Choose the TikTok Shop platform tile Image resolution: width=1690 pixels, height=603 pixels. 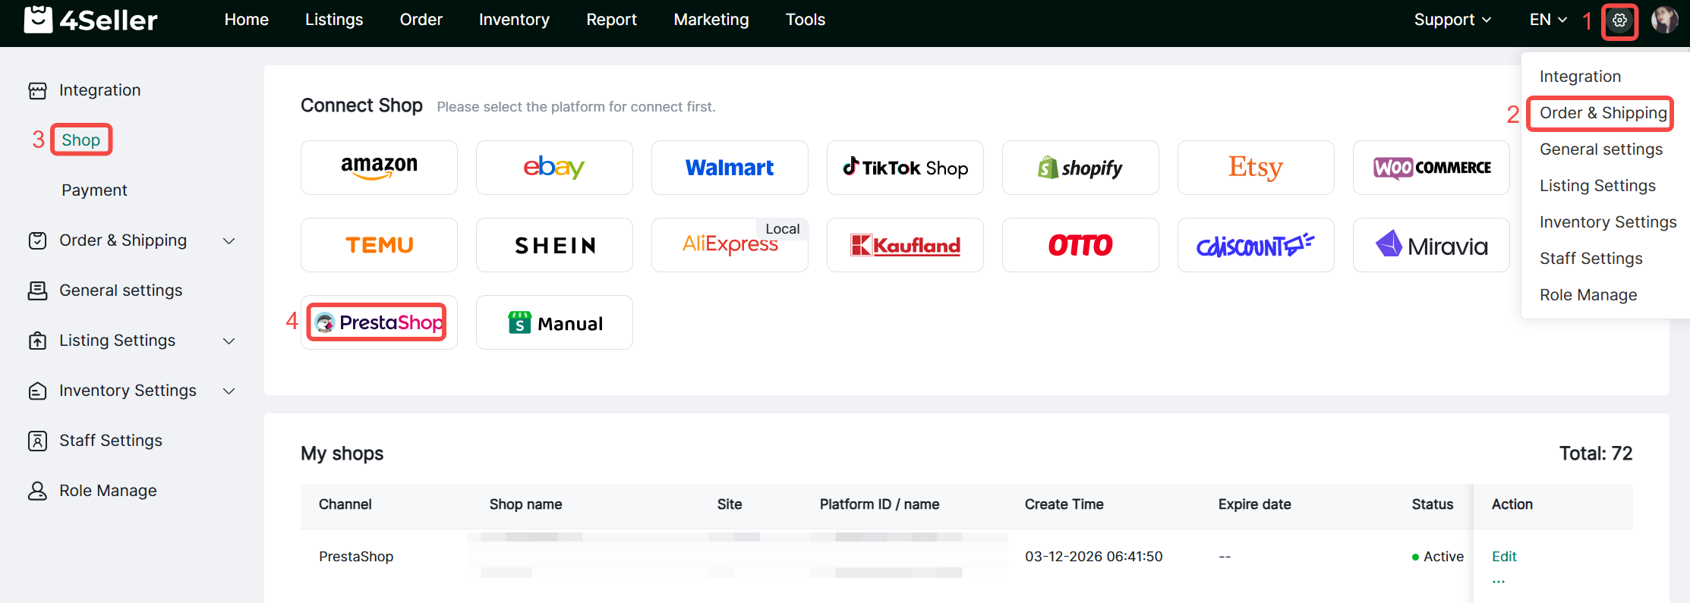point(905,168)
